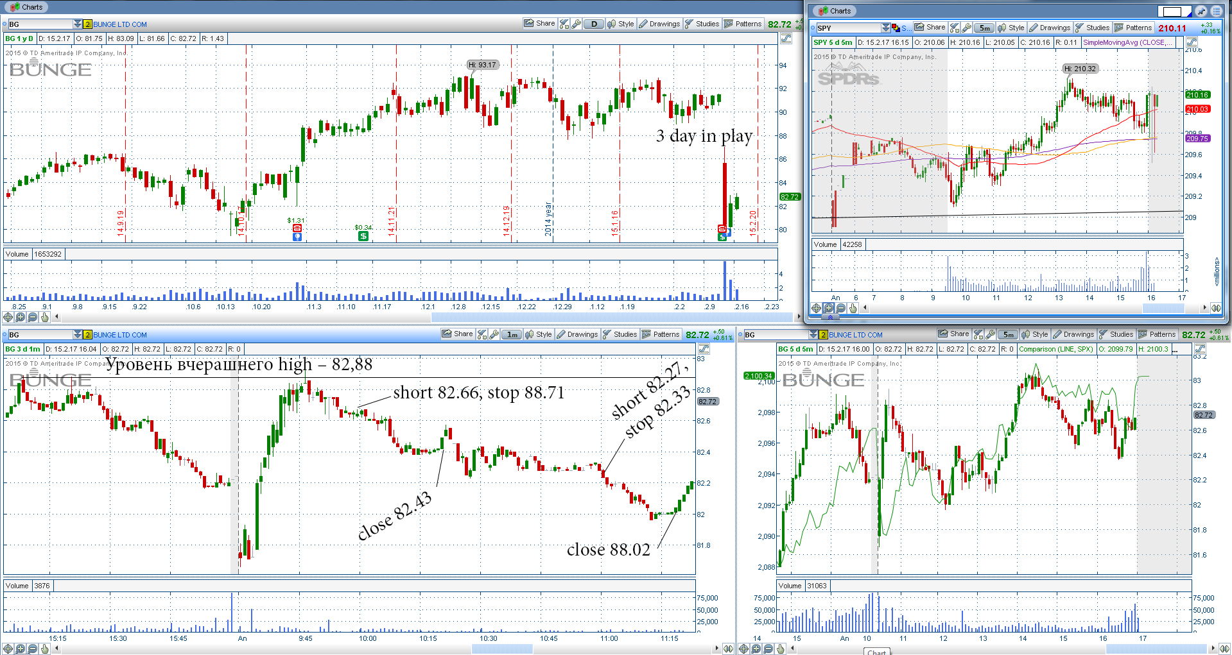1232x655 pixels.
Task: Toggle the pin icon in SPY window
Action: [1200, 11]
